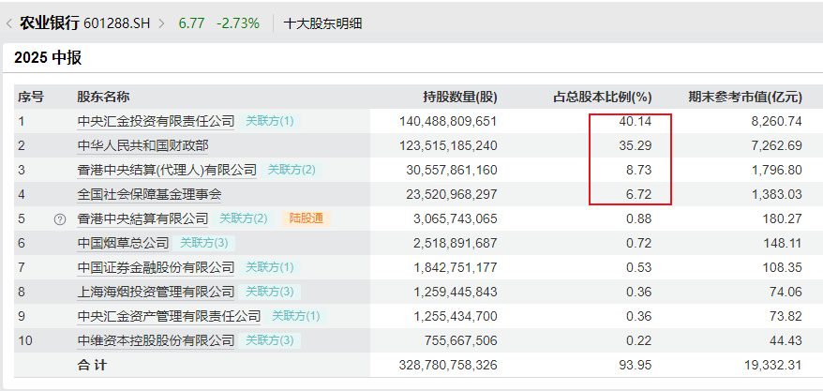The height and width of the screenshot is (391, 823).
Task: Click the 持股数量(股) column header
Action: (460, 98)
